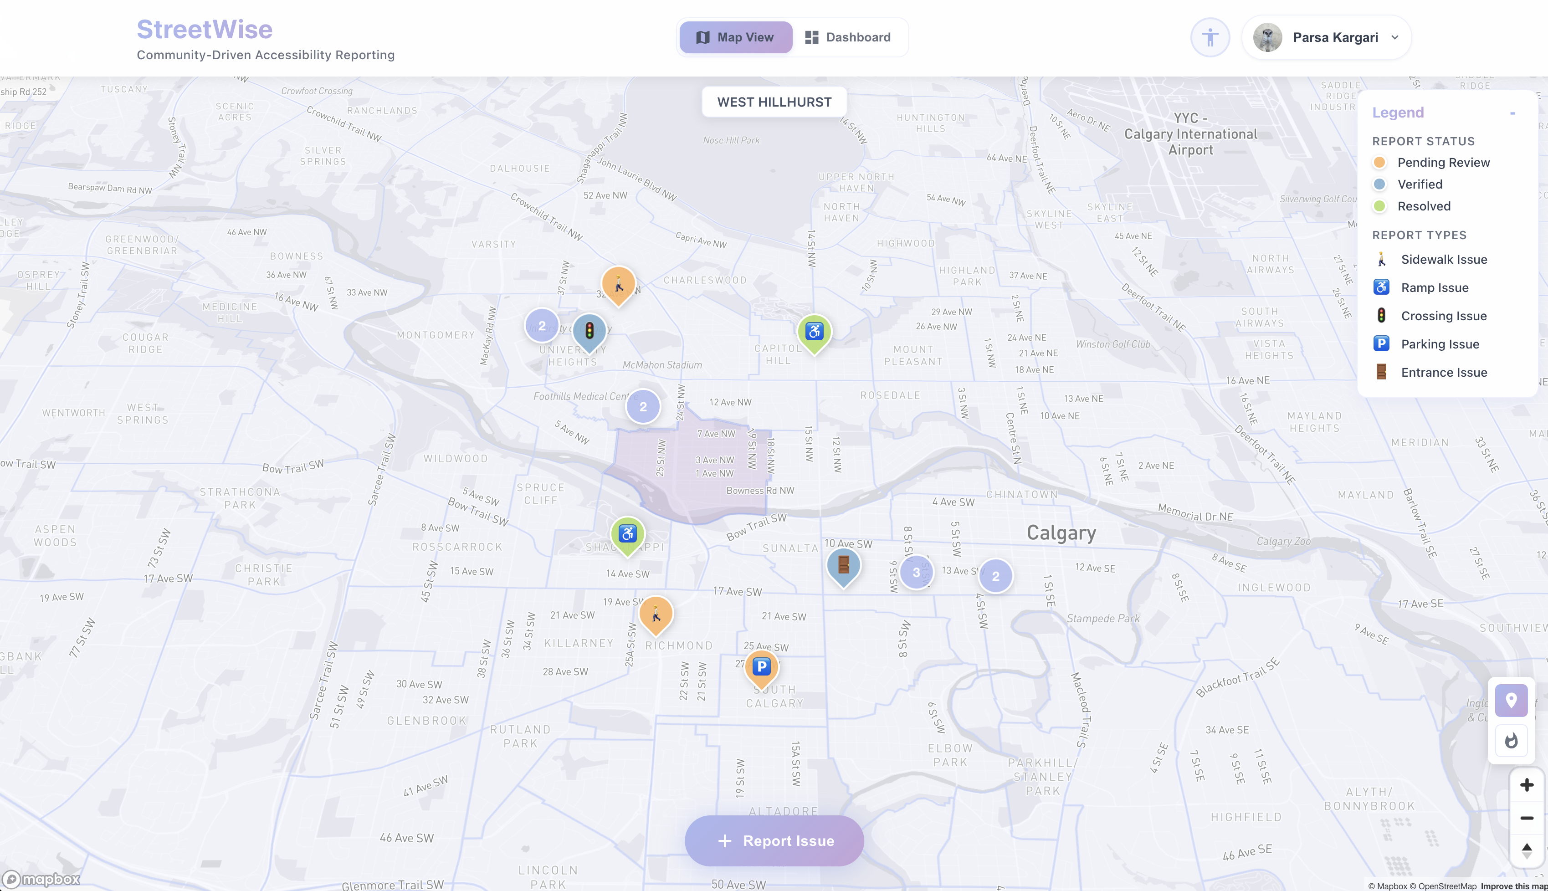This screenshot has width=1548, height=891.
Task: Click the entrance issue door marker
Action: [843, 565]
